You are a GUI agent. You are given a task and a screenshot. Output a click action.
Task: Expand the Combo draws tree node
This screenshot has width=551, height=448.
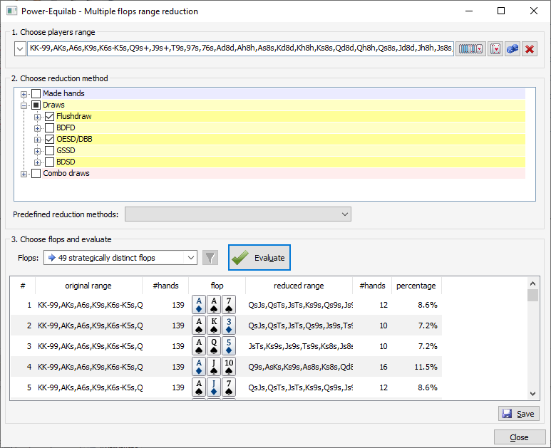coord(24,174)
